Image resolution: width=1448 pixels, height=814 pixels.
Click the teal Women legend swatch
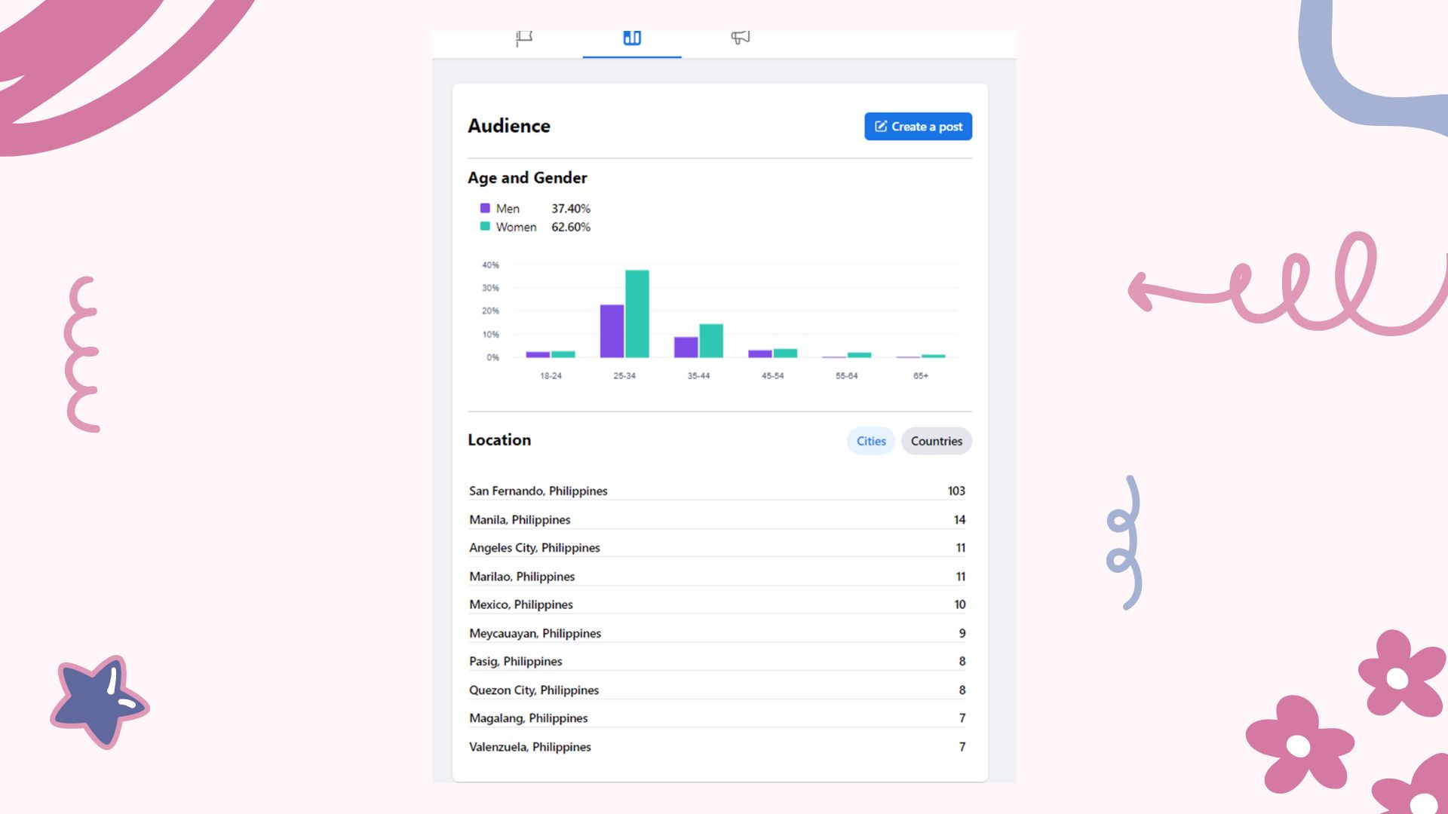[x=485, y=226]
